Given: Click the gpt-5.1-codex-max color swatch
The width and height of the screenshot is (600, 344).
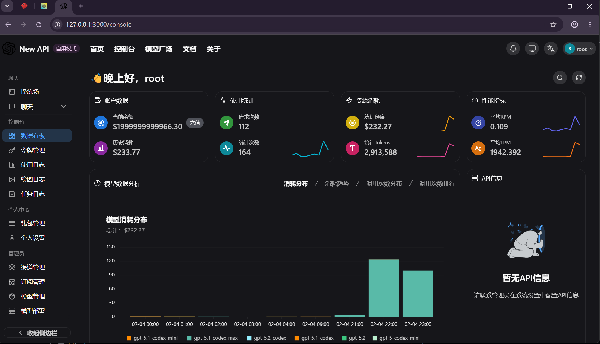Looking at the screenshot, I should click(189, 338).
